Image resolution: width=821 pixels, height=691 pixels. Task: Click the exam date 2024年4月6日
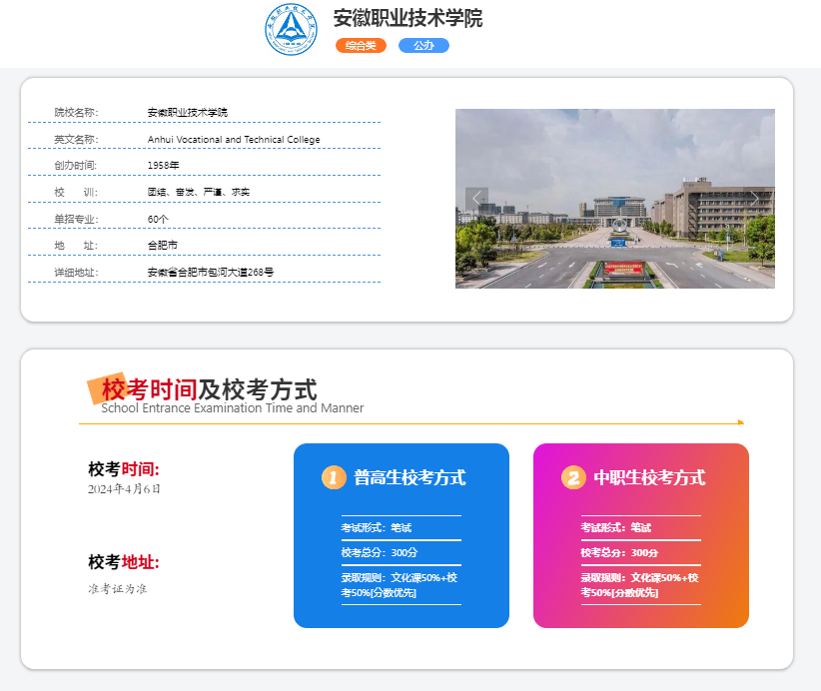(124, 489)
